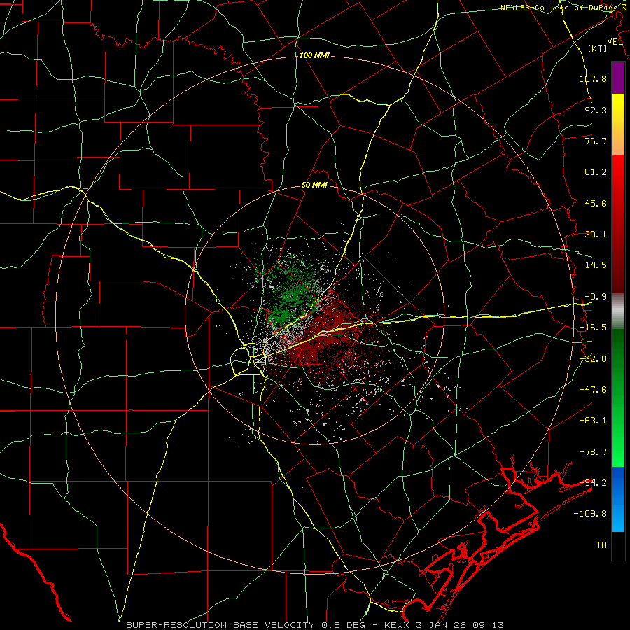630x630 pixels.
Task: Click the 14.5 value on velocity scale
Action: pos(596,265)
